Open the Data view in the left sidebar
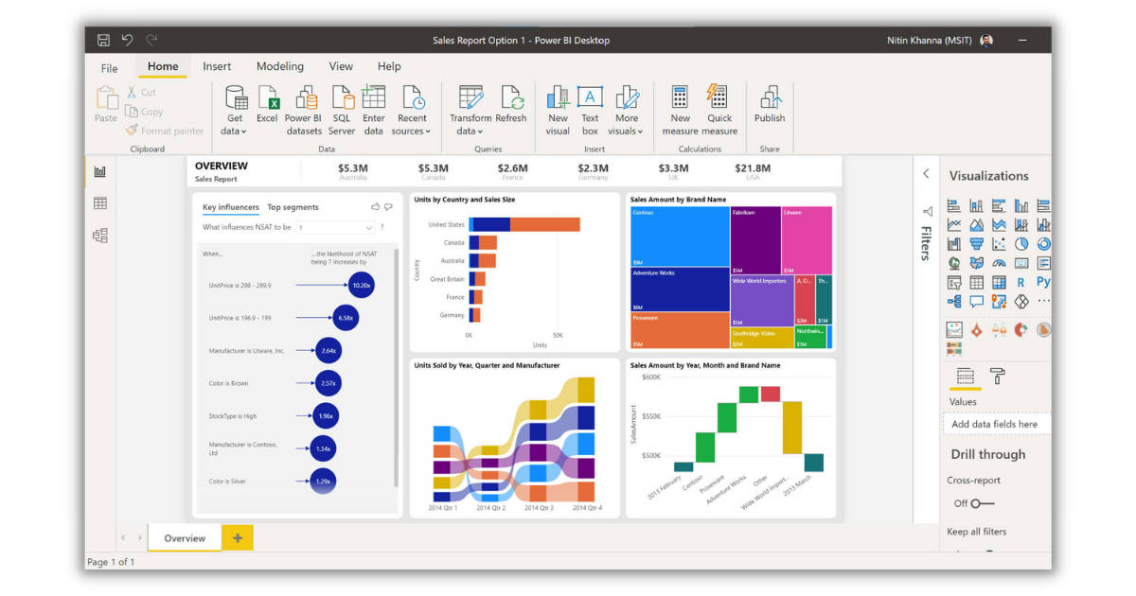Screen dimensions: 1136x596 click(x=100, y=202)
